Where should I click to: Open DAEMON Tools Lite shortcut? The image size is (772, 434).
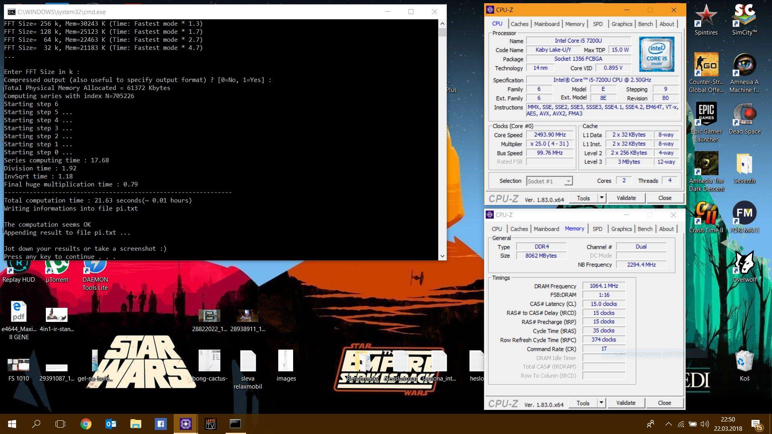(x=95, y=274)
